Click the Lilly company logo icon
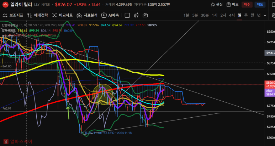Image resolution: width=275 pixels, height=146 pixels. 5,5
